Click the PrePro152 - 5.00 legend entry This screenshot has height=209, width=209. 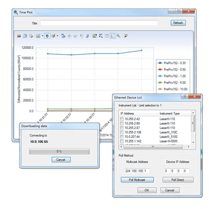click(172, 83)
